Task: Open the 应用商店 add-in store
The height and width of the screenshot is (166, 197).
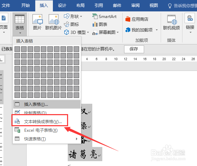Action: coord(137,19)
